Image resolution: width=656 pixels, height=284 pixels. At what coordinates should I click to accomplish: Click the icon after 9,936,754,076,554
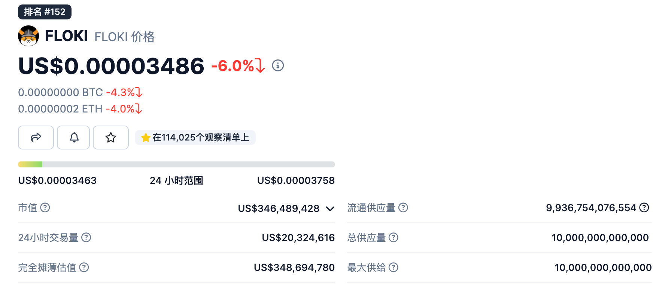coord(644,207)
